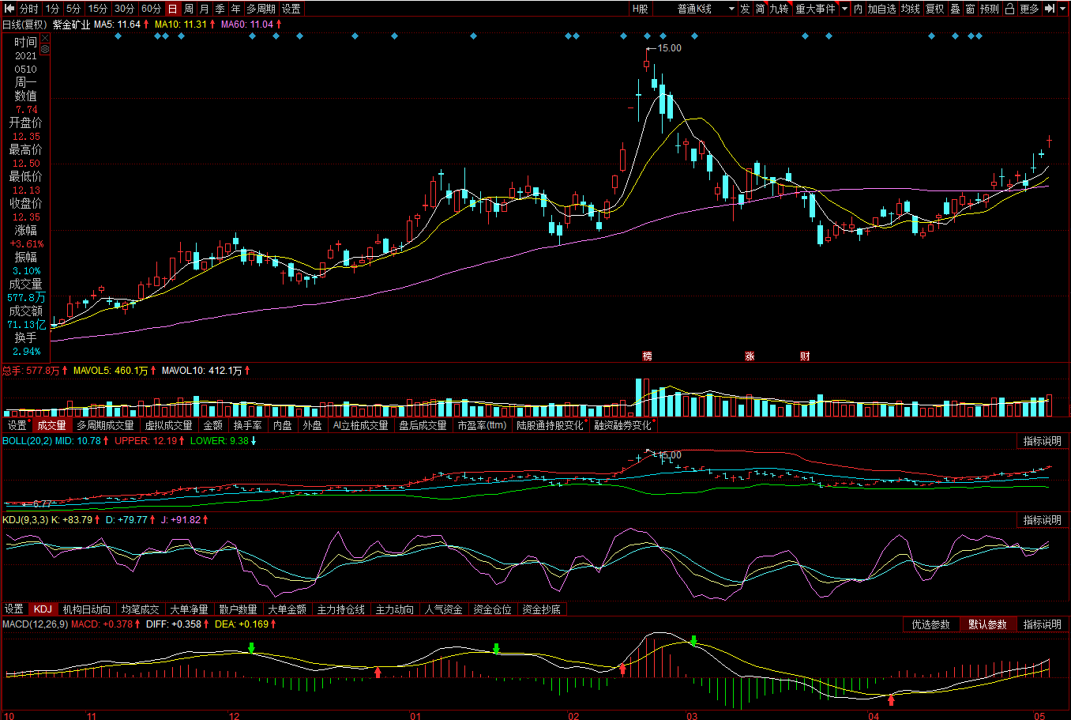Open the 复权 adjustment option
The image size is (1071, 720).
coord(935,9)
